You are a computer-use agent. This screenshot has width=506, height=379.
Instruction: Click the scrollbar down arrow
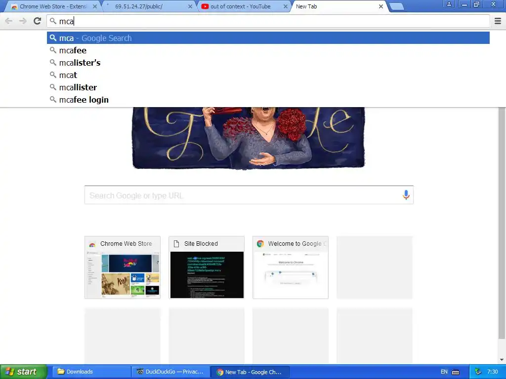pyautogui.click(x=502, y=360)
